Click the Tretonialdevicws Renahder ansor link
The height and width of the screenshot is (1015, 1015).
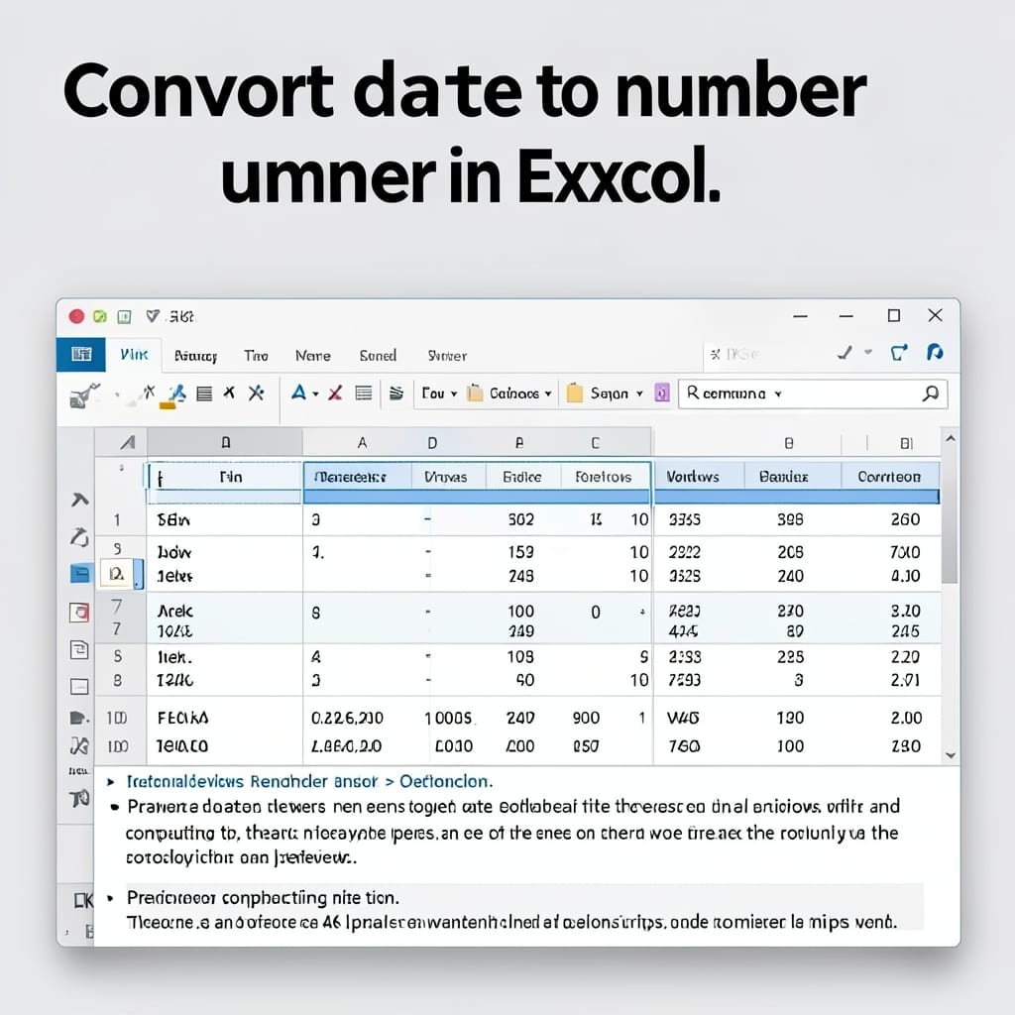pos(252,781)
